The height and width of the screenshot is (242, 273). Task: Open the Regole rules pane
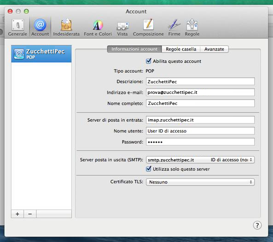[192, 28]
